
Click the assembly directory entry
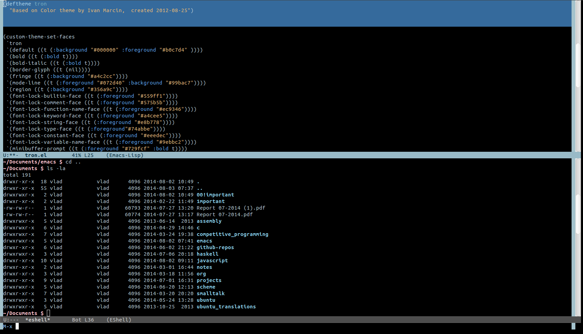pyautogui.click(x=209, y=221)
